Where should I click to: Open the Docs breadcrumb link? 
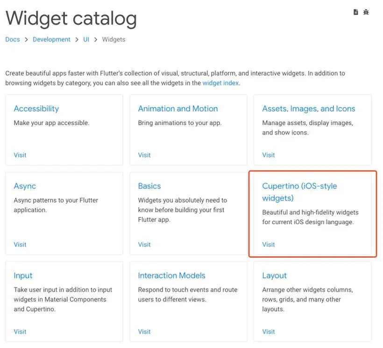13,40
